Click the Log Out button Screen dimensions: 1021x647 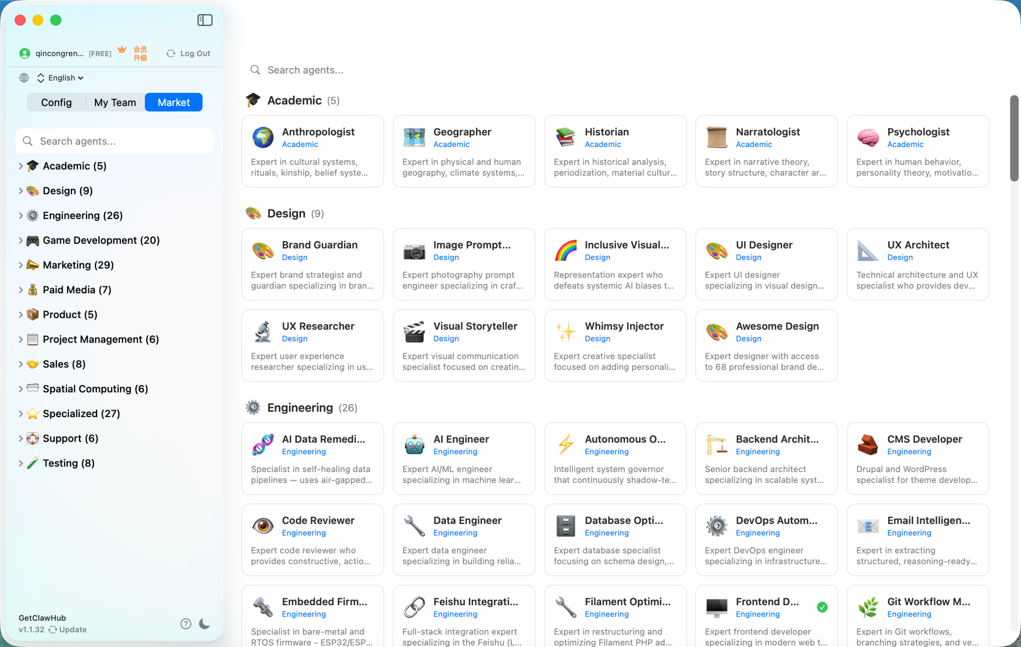(188, 53)
